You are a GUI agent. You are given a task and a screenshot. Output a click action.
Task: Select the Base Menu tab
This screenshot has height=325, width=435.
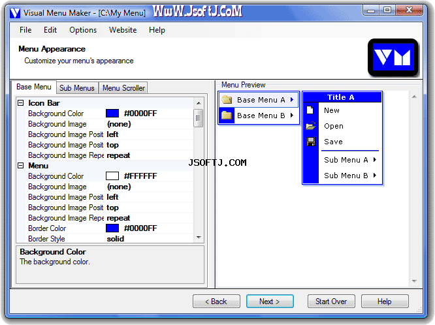[x=34, y=87]
